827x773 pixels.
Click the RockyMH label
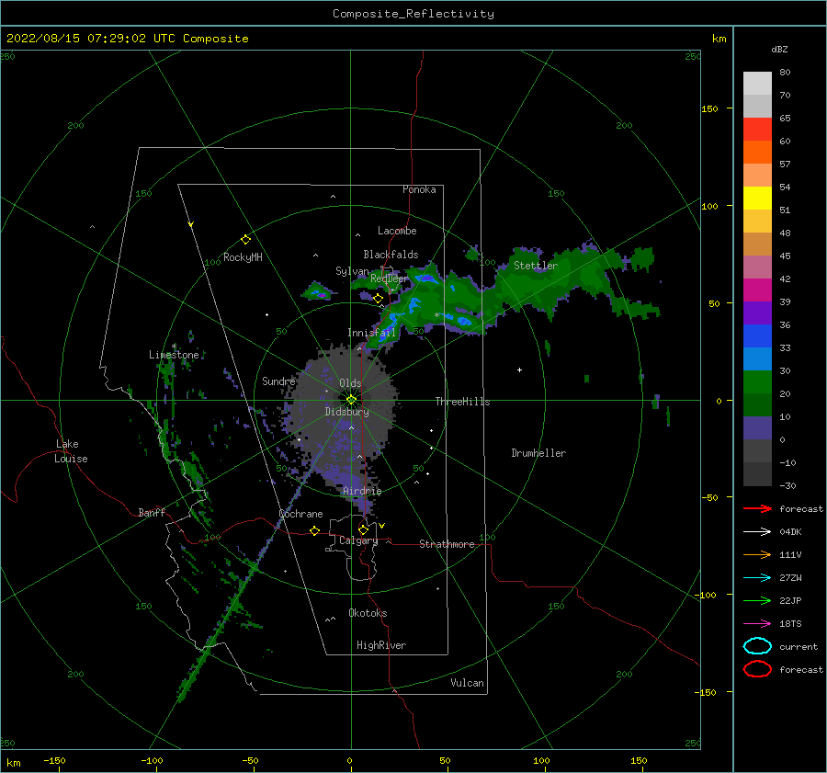pos(243,257)
